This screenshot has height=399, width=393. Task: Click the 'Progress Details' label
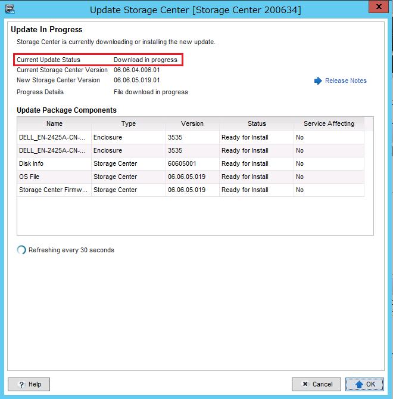(40, 92)
